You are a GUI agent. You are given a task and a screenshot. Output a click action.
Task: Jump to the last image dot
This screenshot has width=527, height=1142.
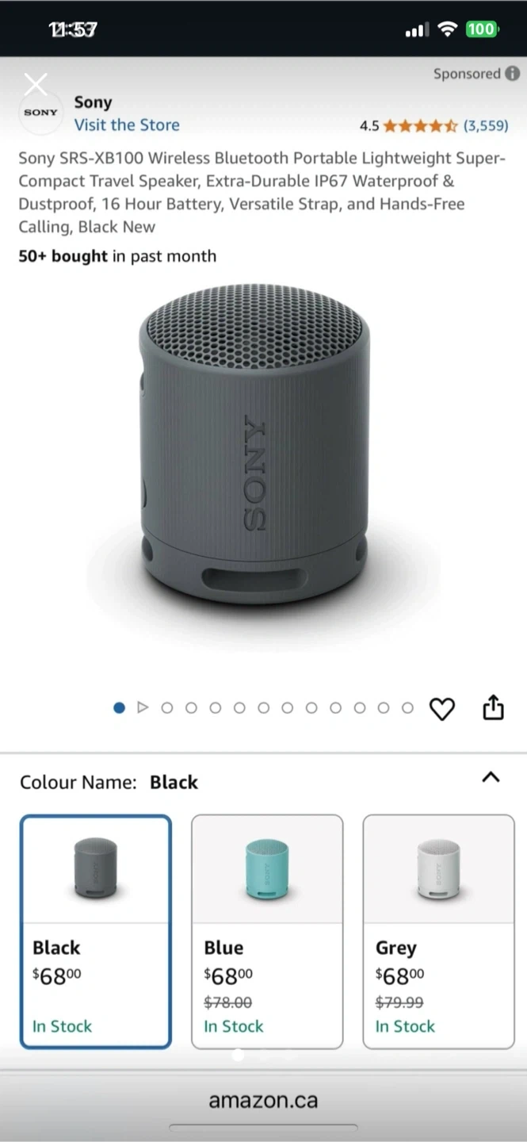(407, 707)
